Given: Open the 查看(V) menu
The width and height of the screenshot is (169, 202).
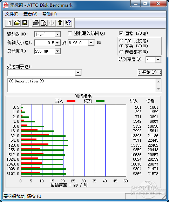Looking at the screenshot, I should tap(31, 14).
